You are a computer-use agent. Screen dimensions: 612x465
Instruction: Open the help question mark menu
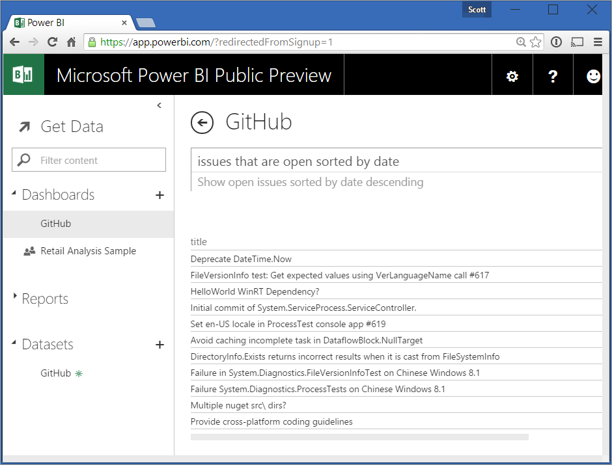[x=553, y=76]
